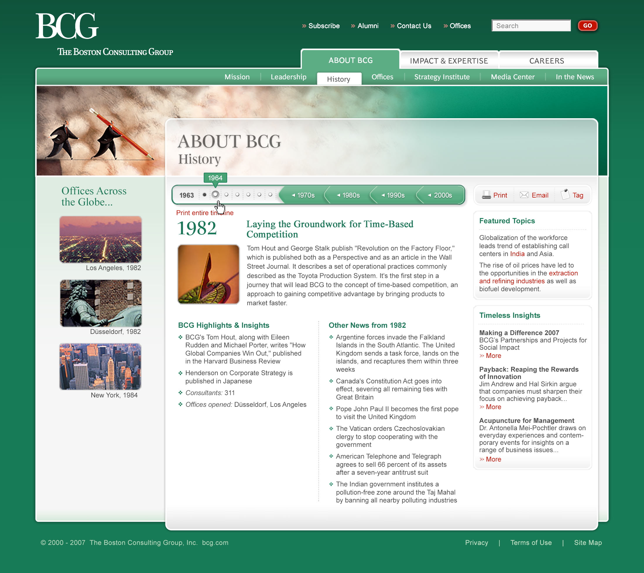
Task: Click the sundial image beside 1982 article
Action: (x=208, y=274)
